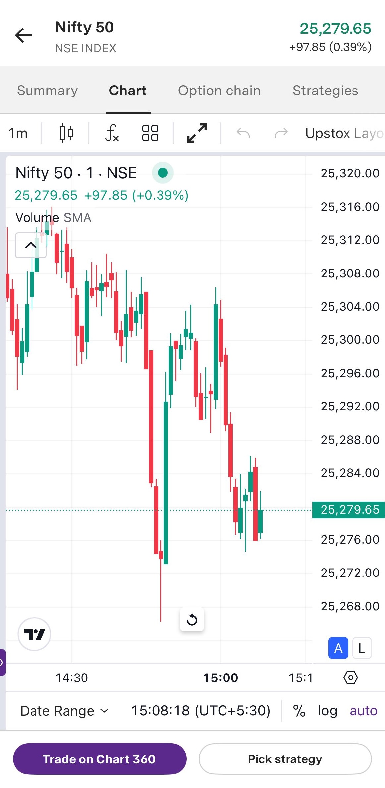This screenshot has width=385, height=788.
Task: Open the candlestick chart type selector
Action: [66, 133]
